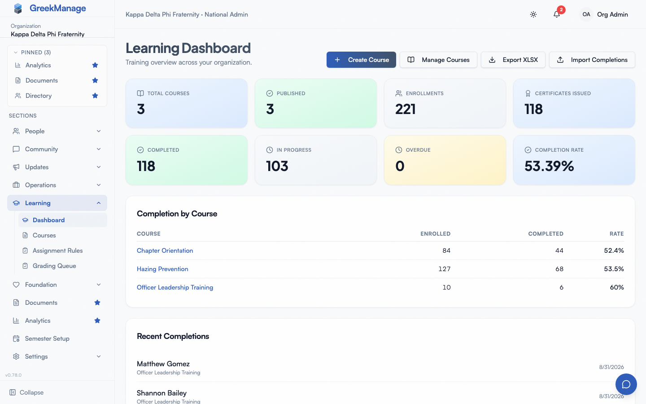The height and width of the screenshot is (404, 646).
Task: Open Grading Queue in sidebar
Action: pos(63,266)
